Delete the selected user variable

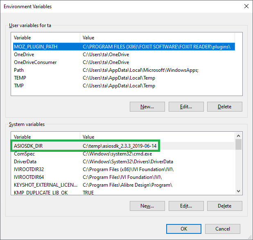coord(224,107)
